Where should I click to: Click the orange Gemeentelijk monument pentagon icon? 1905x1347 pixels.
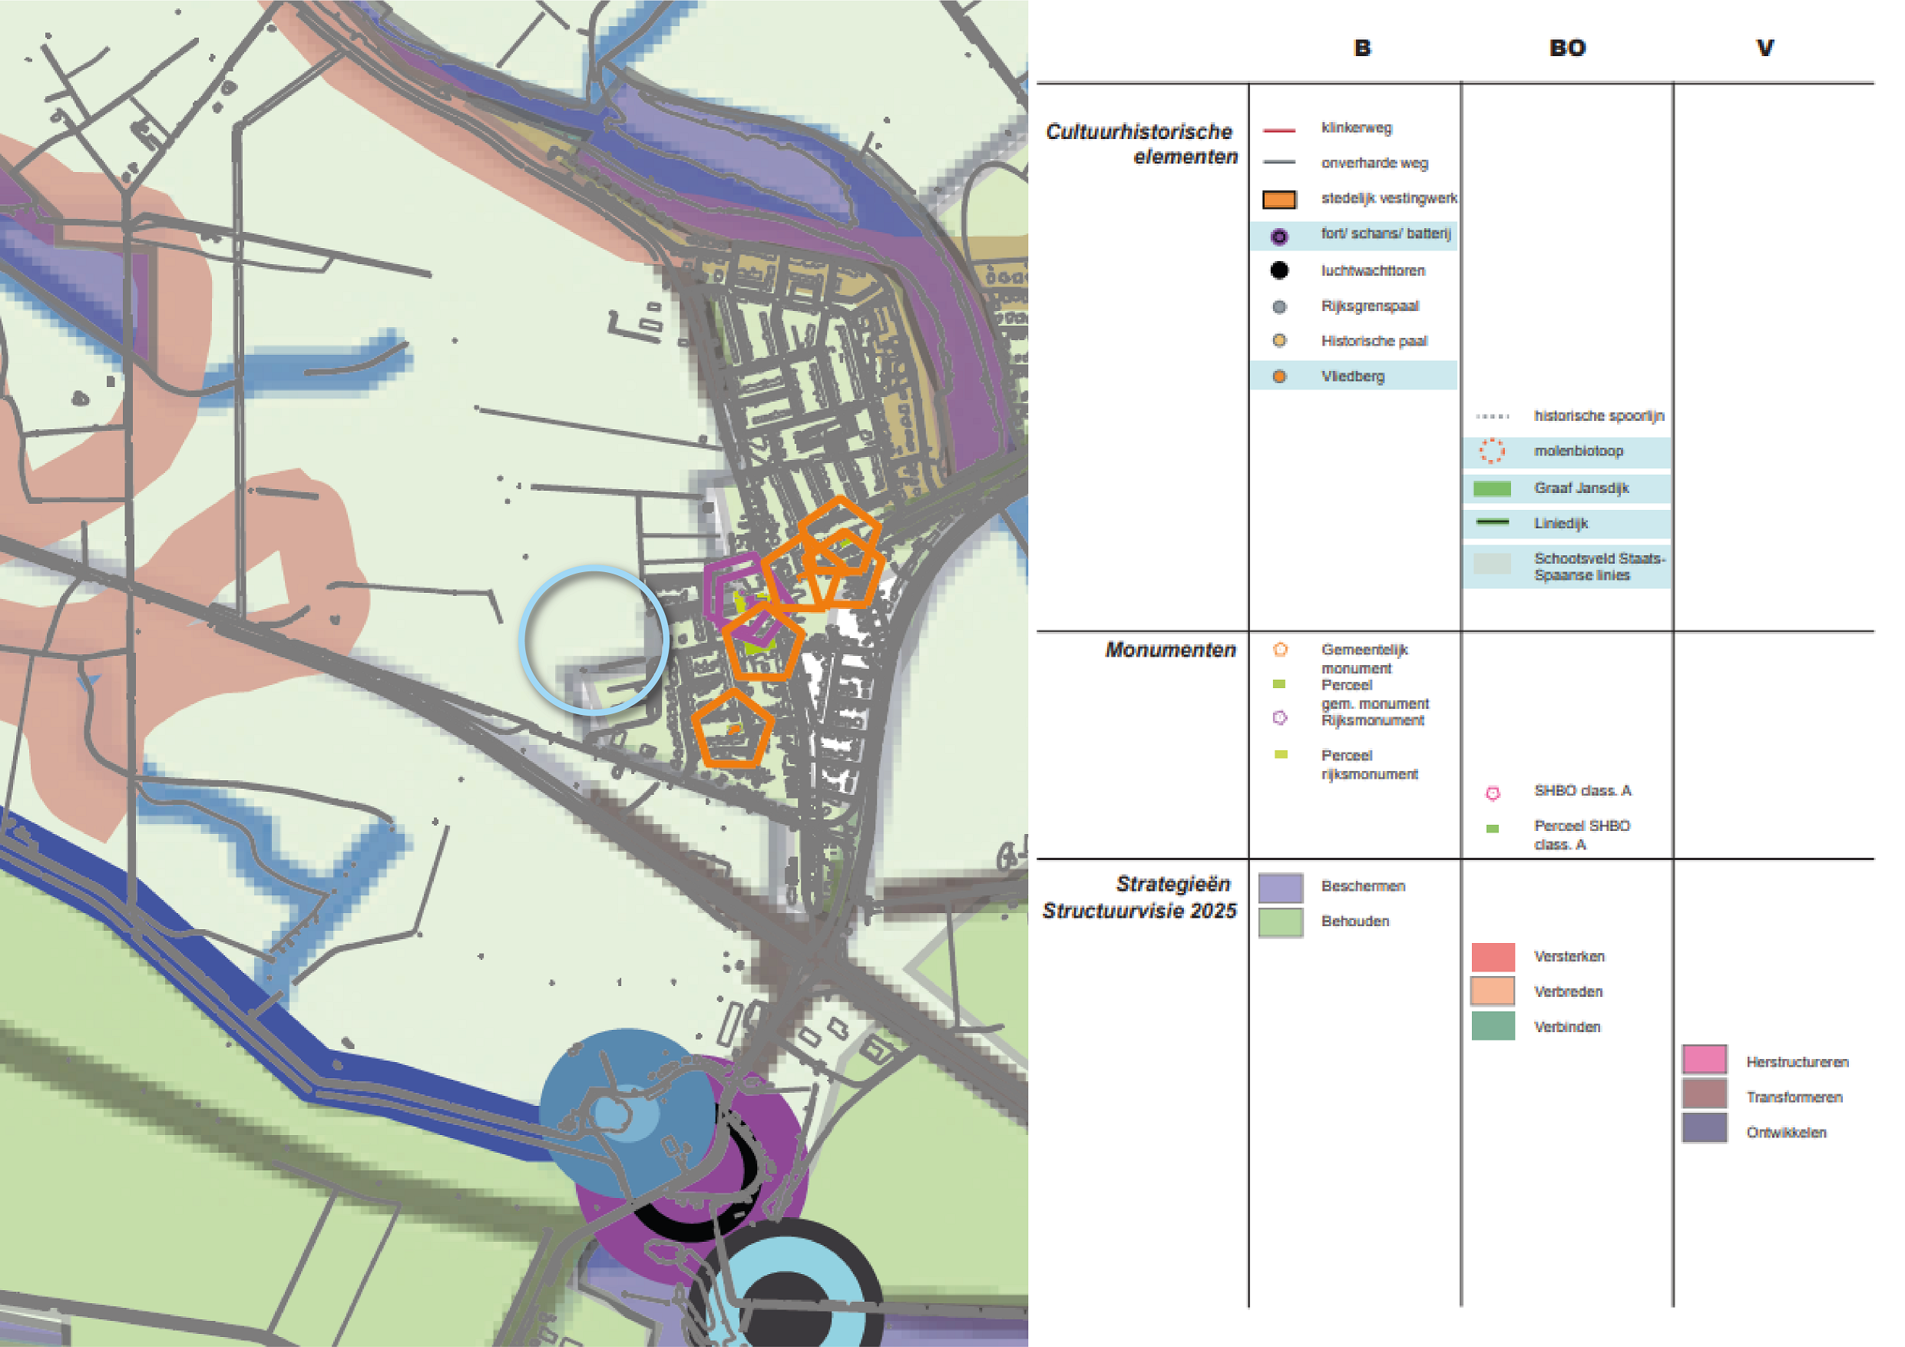[x=1280, y=649]
